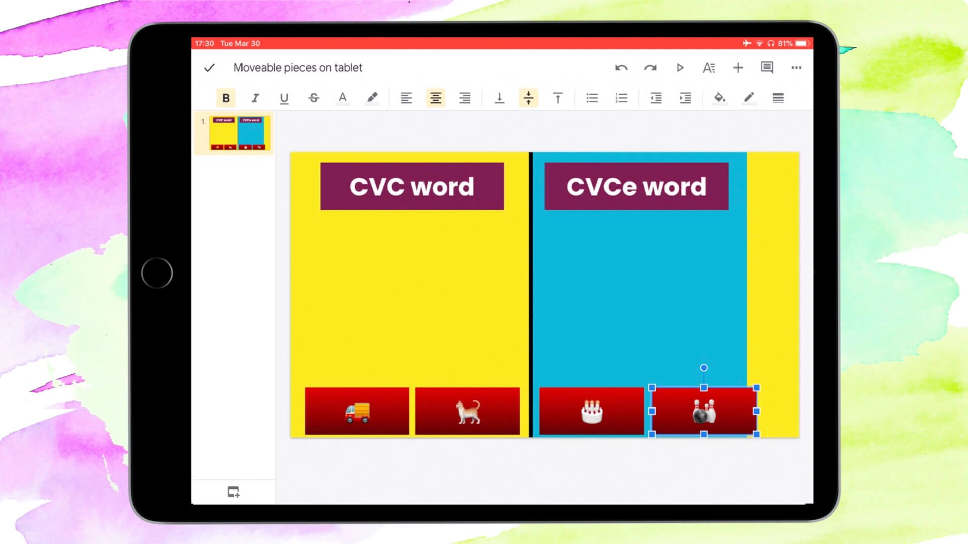This screenshot has width=968, height=544.
Task: Redo the last action
Action: click(650, 67)
